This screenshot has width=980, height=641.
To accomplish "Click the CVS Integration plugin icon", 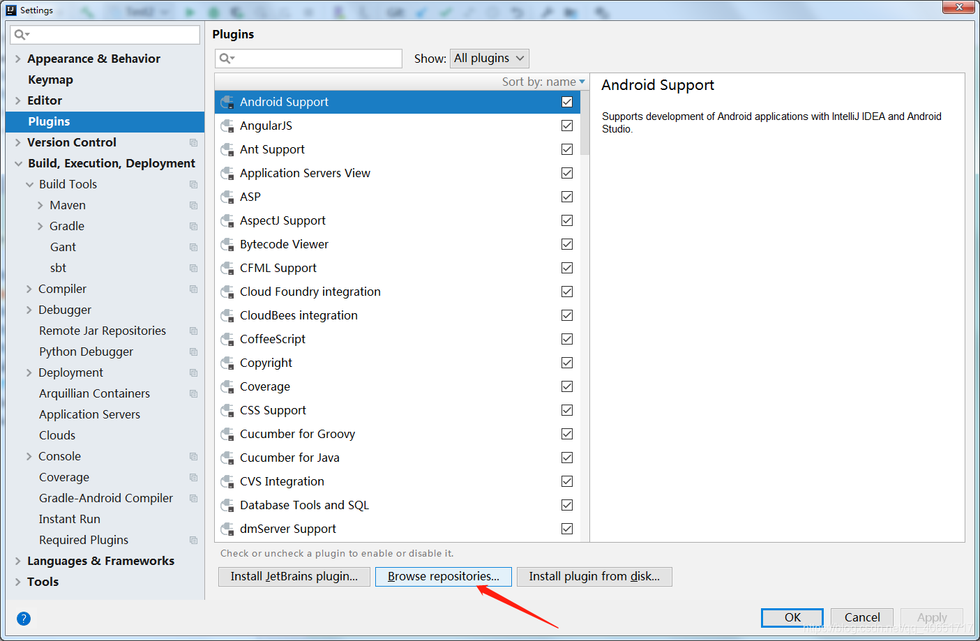I will (x=227, y=482).
